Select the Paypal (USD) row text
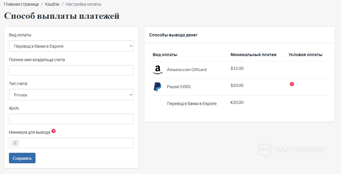Screen dimensions: 341x174 [x=179, y=87]
